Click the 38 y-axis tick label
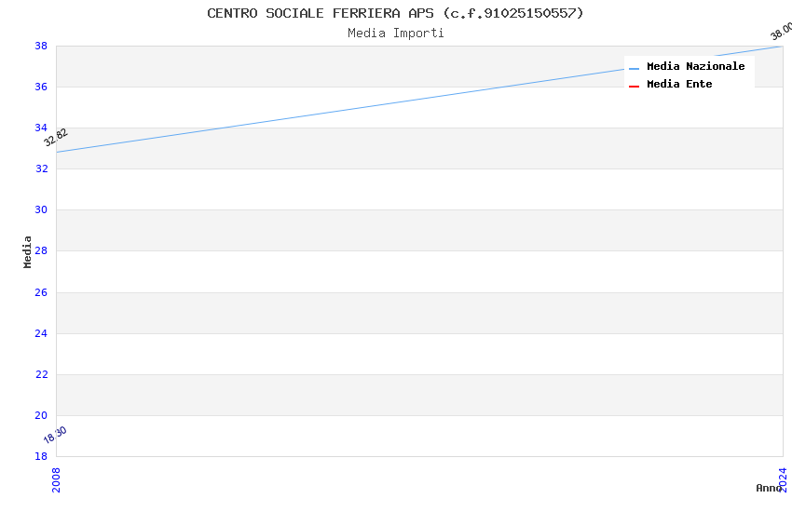 (41, 46)
